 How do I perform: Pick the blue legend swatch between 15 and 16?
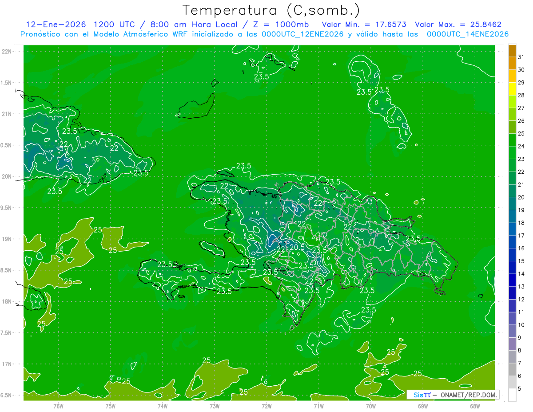pos(513,255)
